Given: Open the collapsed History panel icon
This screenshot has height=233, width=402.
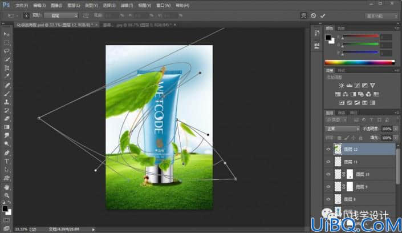Looking at the screenshot, I should (x=317, y=33).
